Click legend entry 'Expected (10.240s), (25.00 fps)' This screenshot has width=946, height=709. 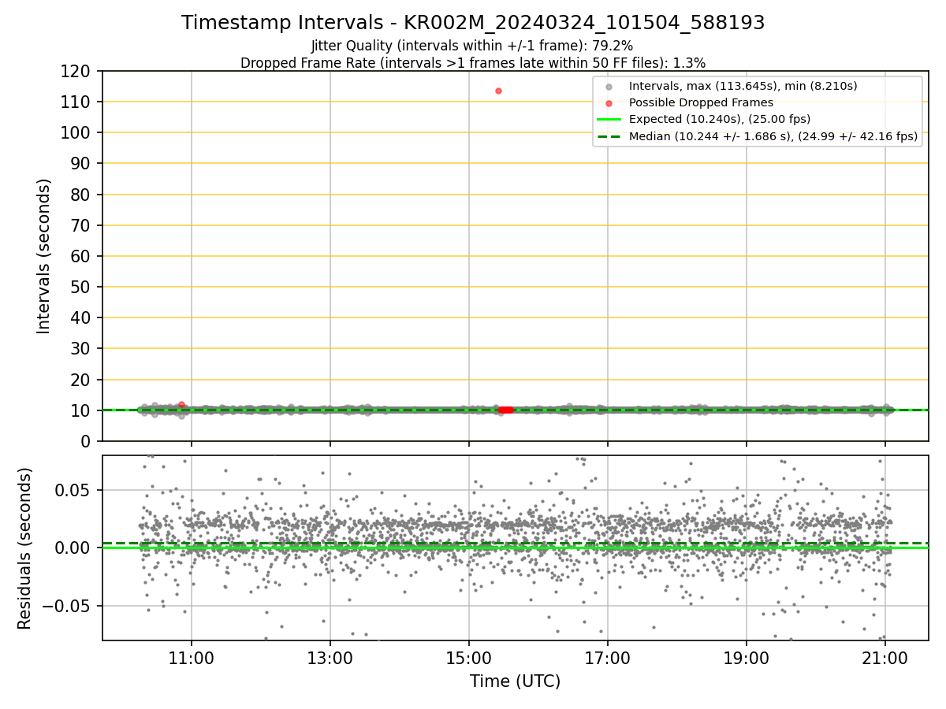tap(720, 119)
